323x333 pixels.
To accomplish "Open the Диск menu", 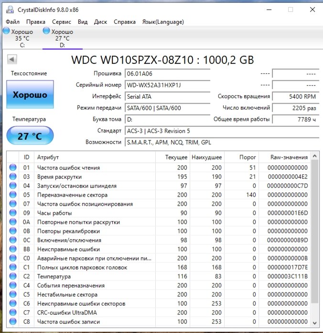I will 100,22.
